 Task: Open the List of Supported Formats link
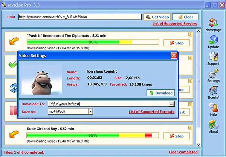151,112
